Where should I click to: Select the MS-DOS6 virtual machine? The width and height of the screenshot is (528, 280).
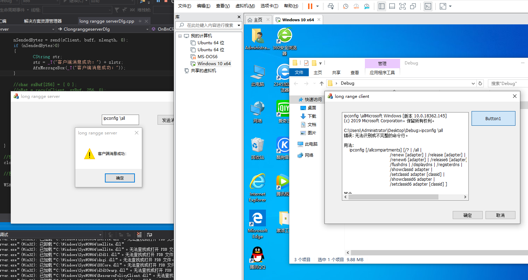(207, 57)
